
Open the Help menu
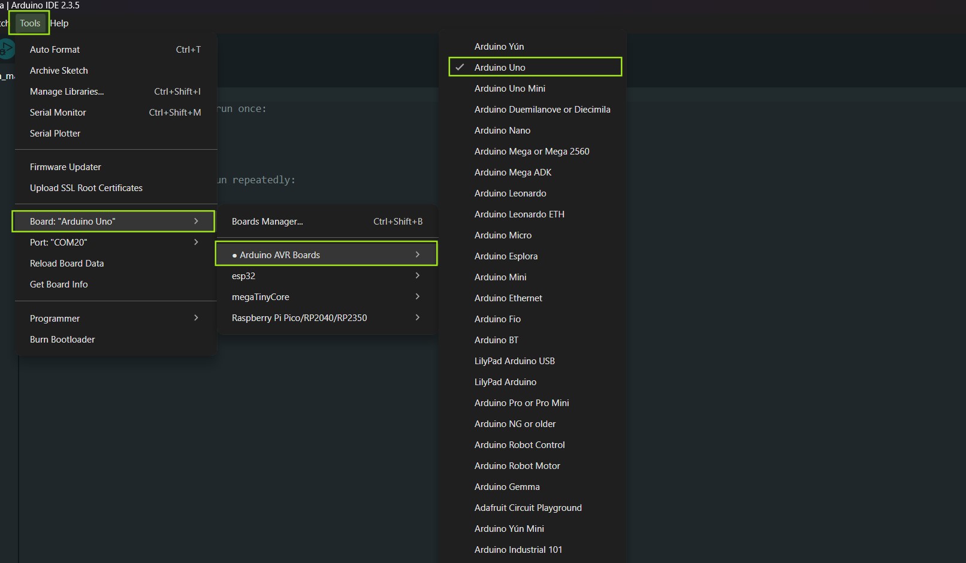coord(59,23)
